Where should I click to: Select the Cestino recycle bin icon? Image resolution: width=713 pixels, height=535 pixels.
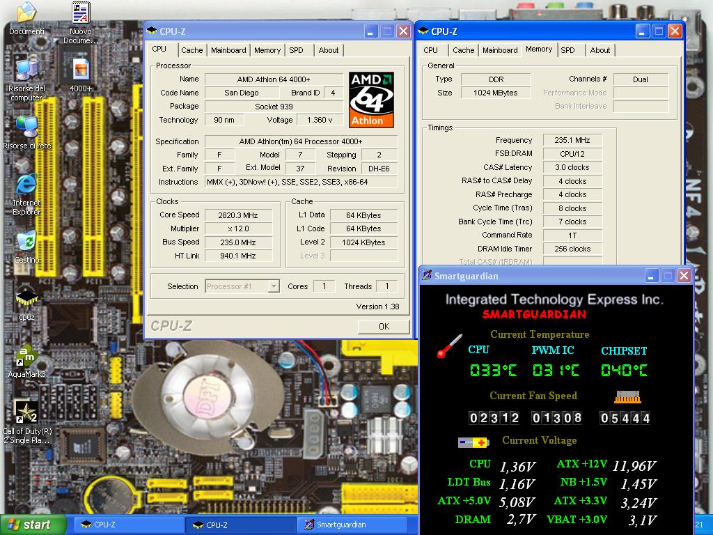tap(26, 242)
